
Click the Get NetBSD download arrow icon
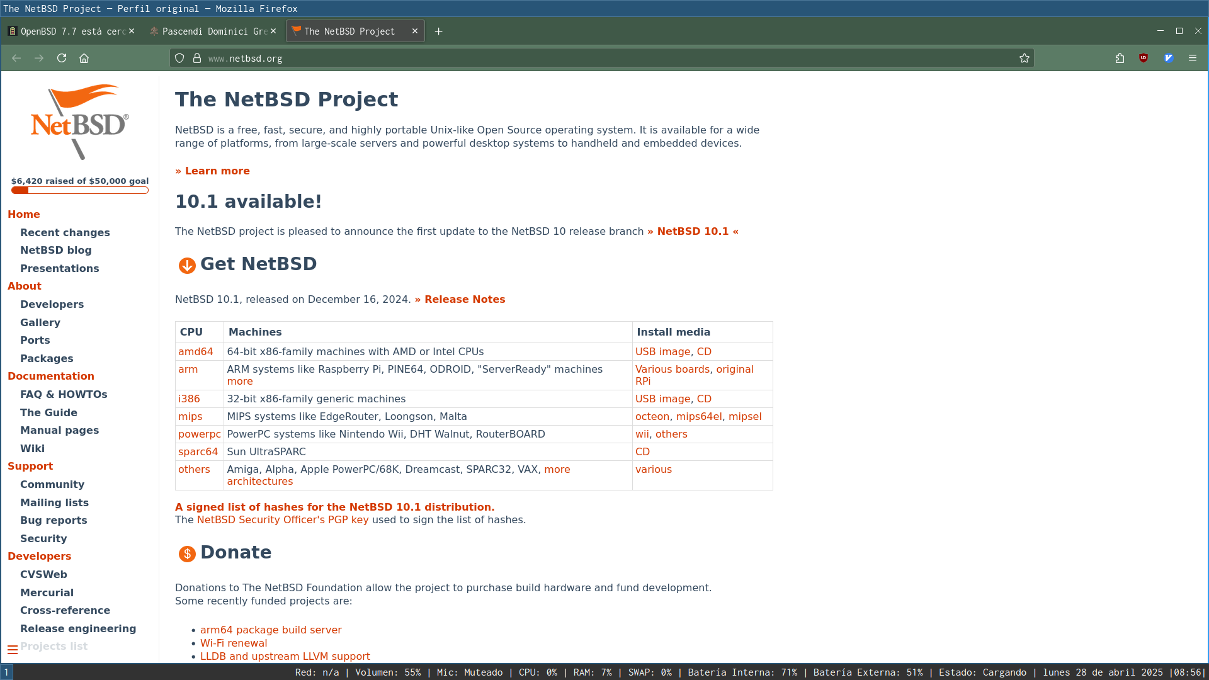point(187,266)
